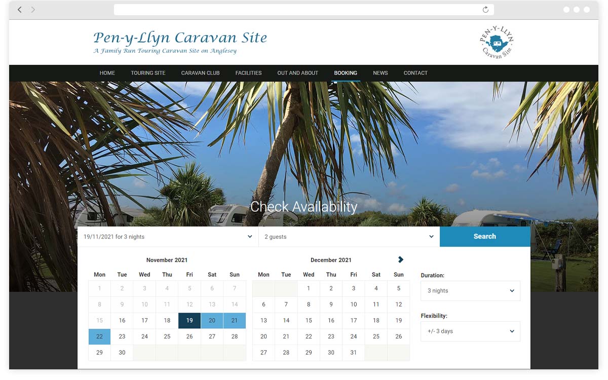
Task: Select 20 November in the calendar
Action: (x=212, y=321)
